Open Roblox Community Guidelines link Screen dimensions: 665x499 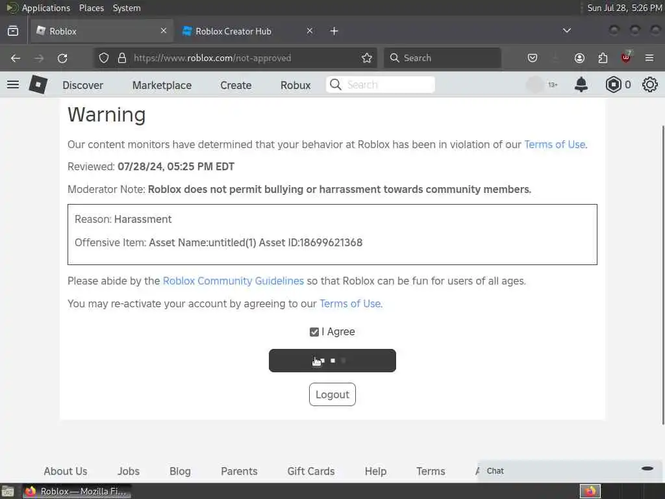click(233, 281)
